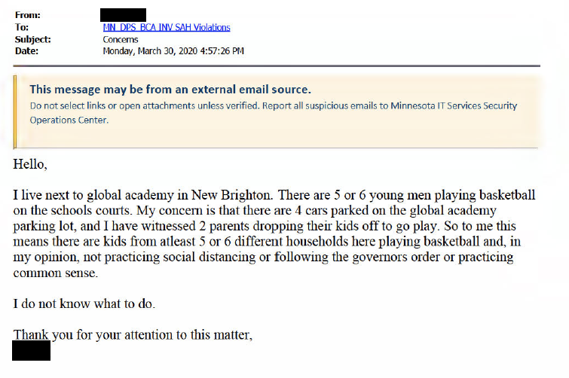Click 'Operations Center.' text in the banner
This screenshot has width=569, height=378.
(x=69, y=120)
